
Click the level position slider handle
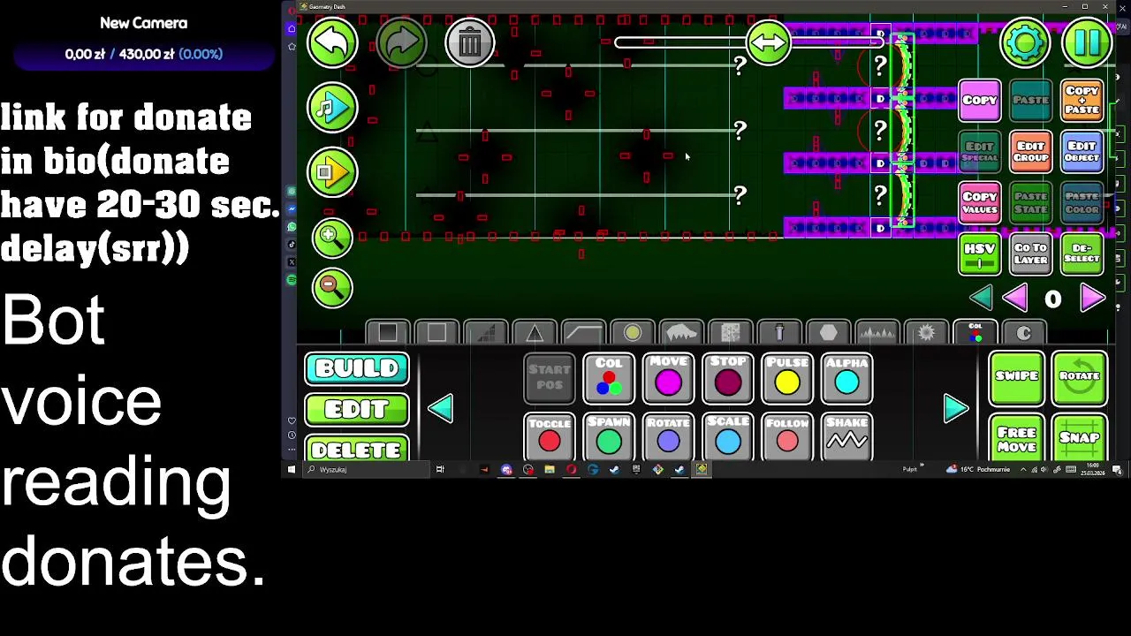click(768, 42)
